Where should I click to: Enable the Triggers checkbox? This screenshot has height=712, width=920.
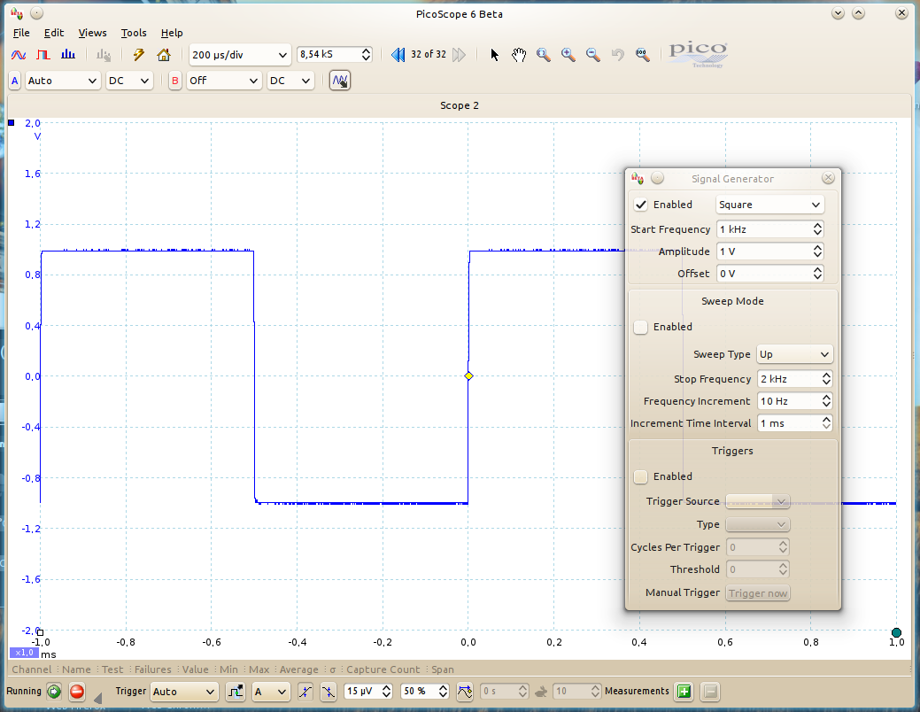point(641,476)
